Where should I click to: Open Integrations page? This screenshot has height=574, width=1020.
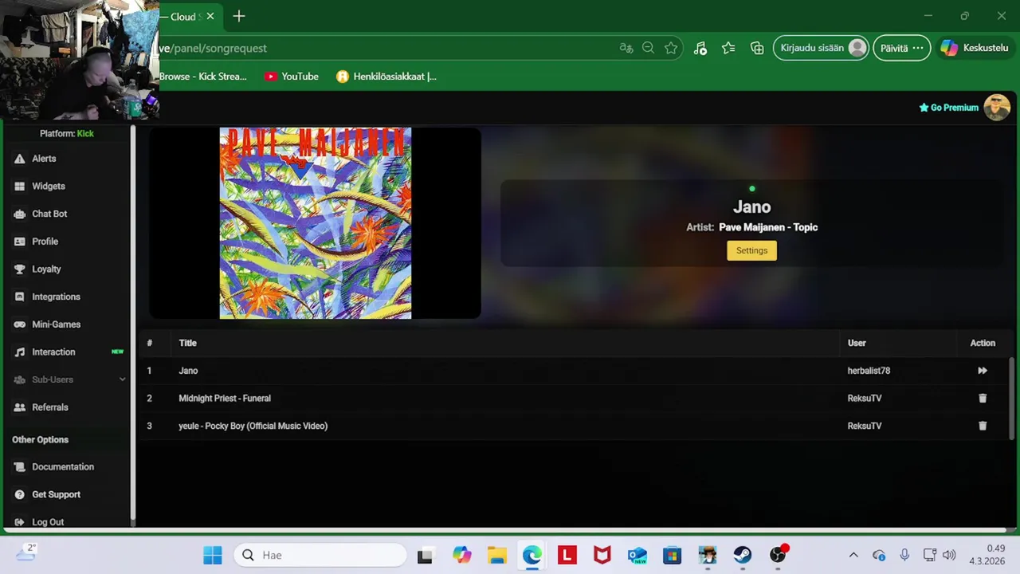click(x=56, y=297)
